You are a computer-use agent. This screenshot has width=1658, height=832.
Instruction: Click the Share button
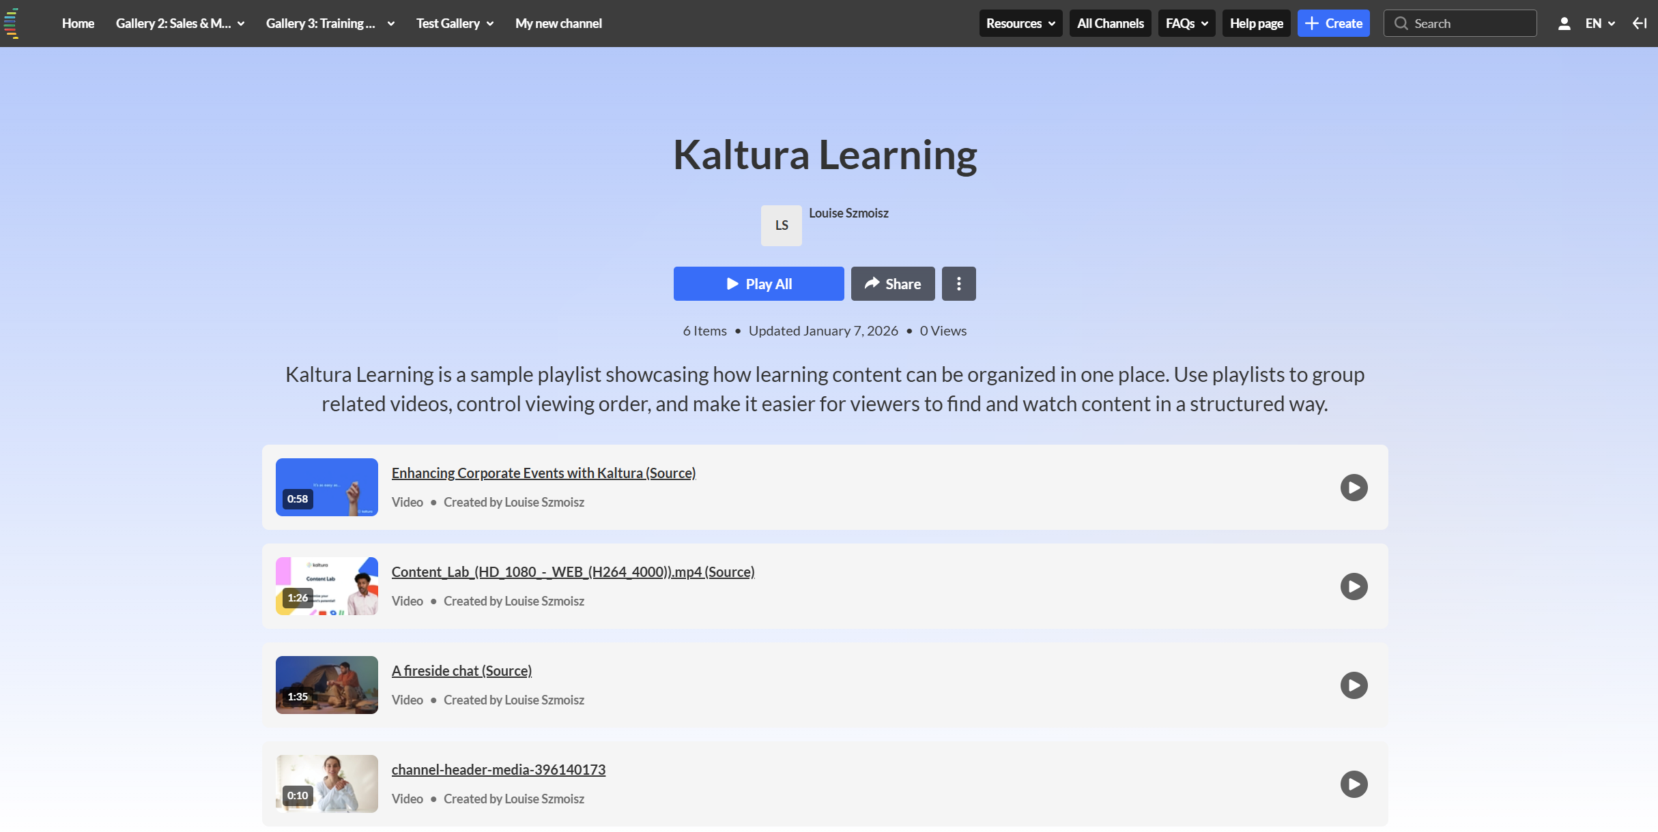[892, 284]
